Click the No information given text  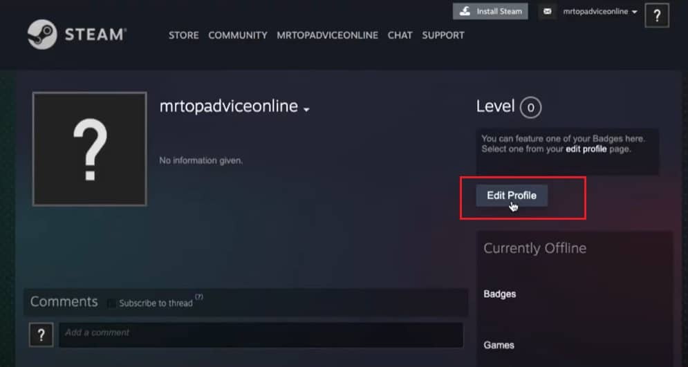tap(201, 161)
